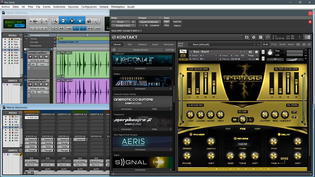Toggle the PHASER effect on

[191, 135]
